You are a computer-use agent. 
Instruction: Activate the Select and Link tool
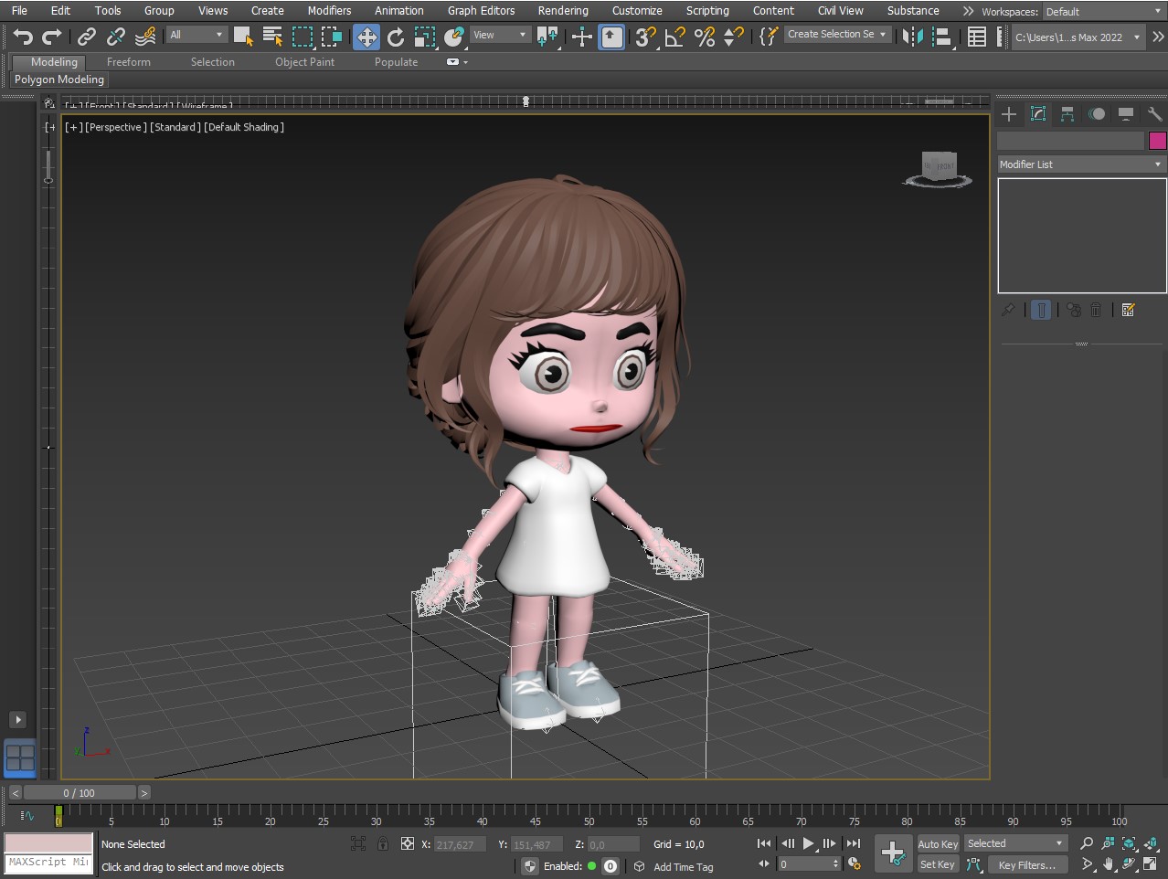point(87,37)
